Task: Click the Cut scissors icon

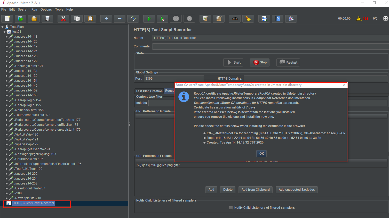Action: point(63,19)
